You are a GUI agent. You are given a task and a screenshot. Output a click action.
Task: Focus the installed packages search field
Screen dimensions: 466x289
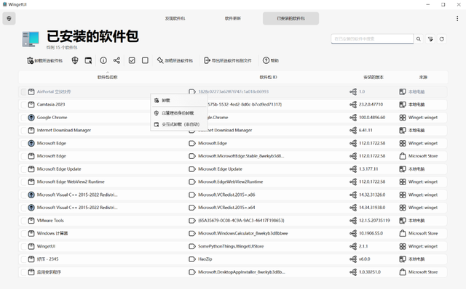pyautogui.click(x=372, y=38)
